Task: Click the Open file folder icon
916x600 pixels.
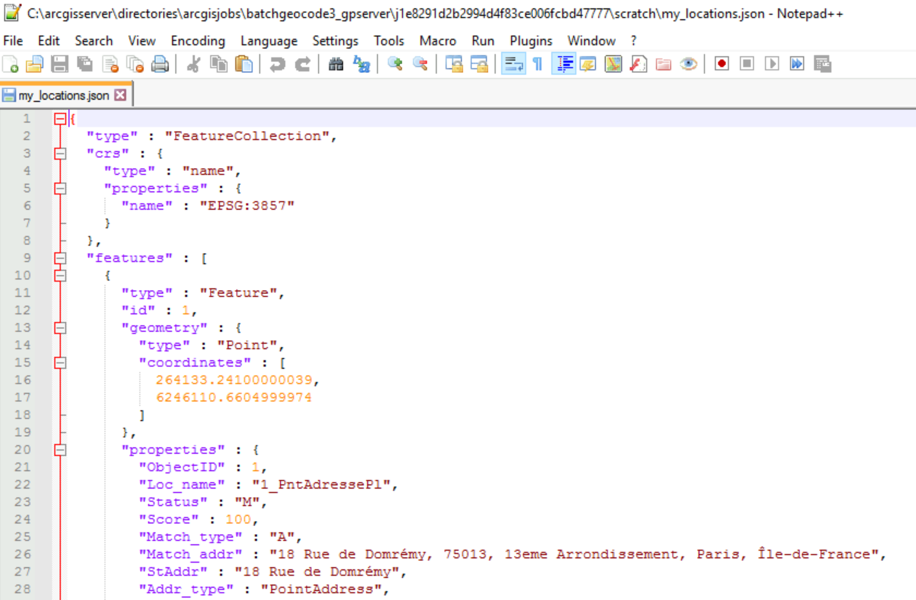Action: [x=35, y=64]
